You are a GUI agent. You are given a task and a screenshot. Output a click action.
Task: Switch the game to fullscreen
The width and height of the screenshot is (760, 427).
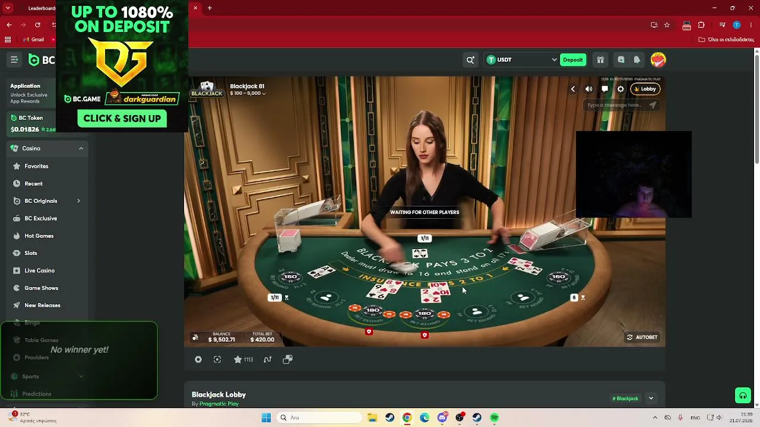pos(217,359)
